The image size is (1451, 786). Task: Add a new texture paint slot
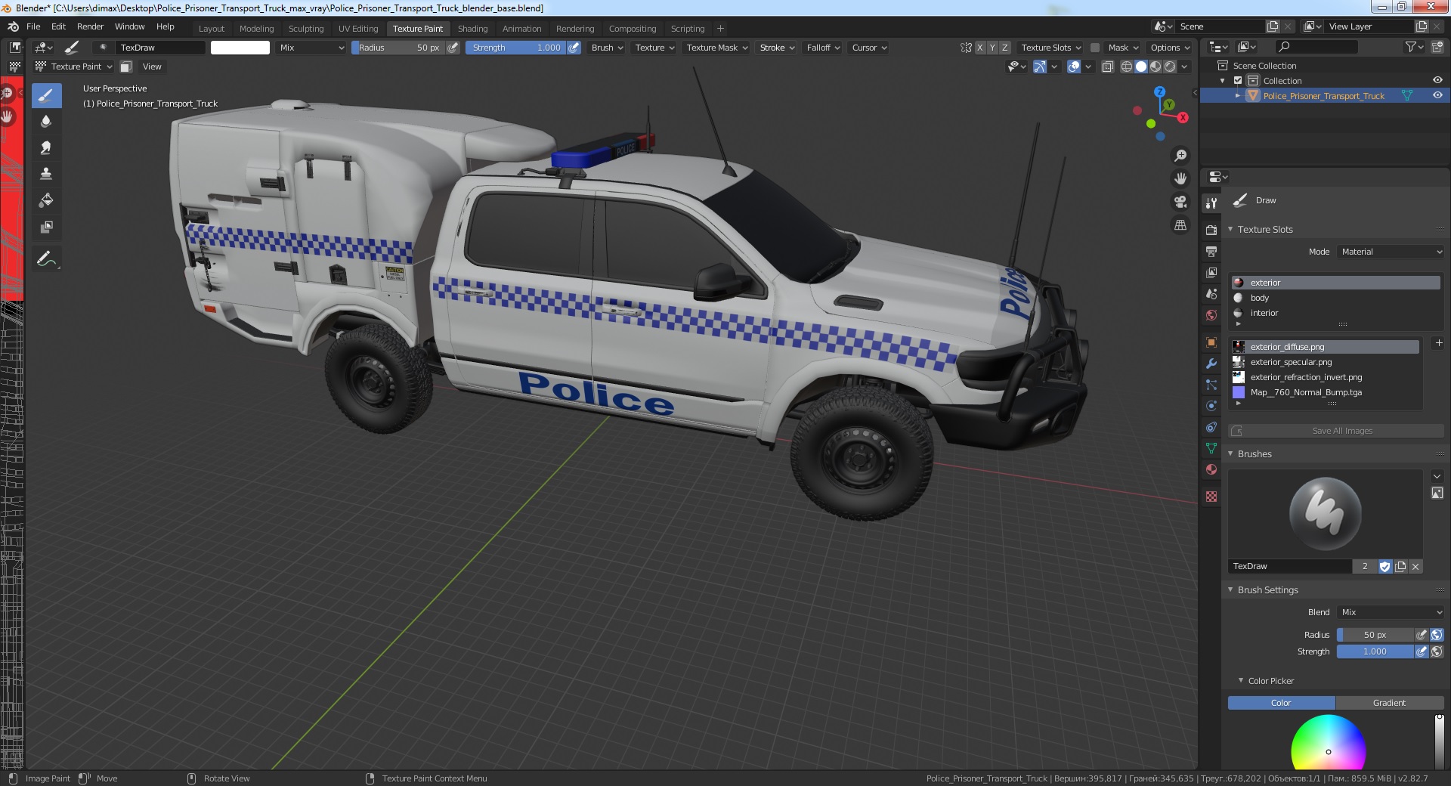1439,343
